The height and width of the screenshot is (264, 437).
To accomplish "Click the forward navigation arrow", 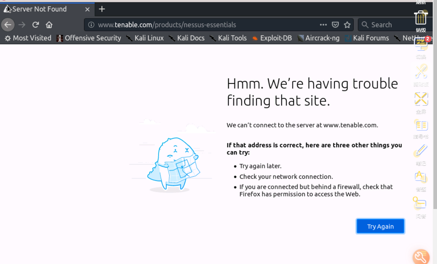I will tap(22, 25).
